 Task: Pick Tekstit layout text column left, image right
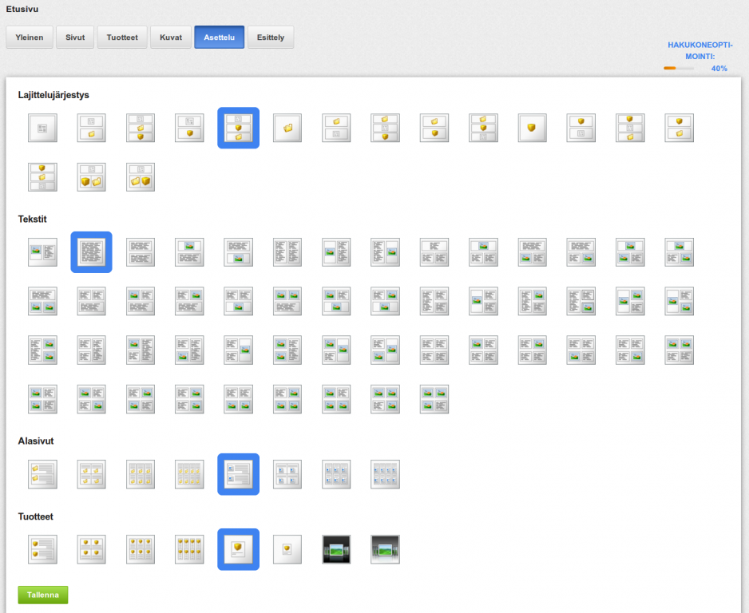(385, 252)
